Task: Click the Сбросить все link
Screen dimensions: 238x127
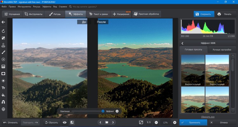Action: coord(208,117)
